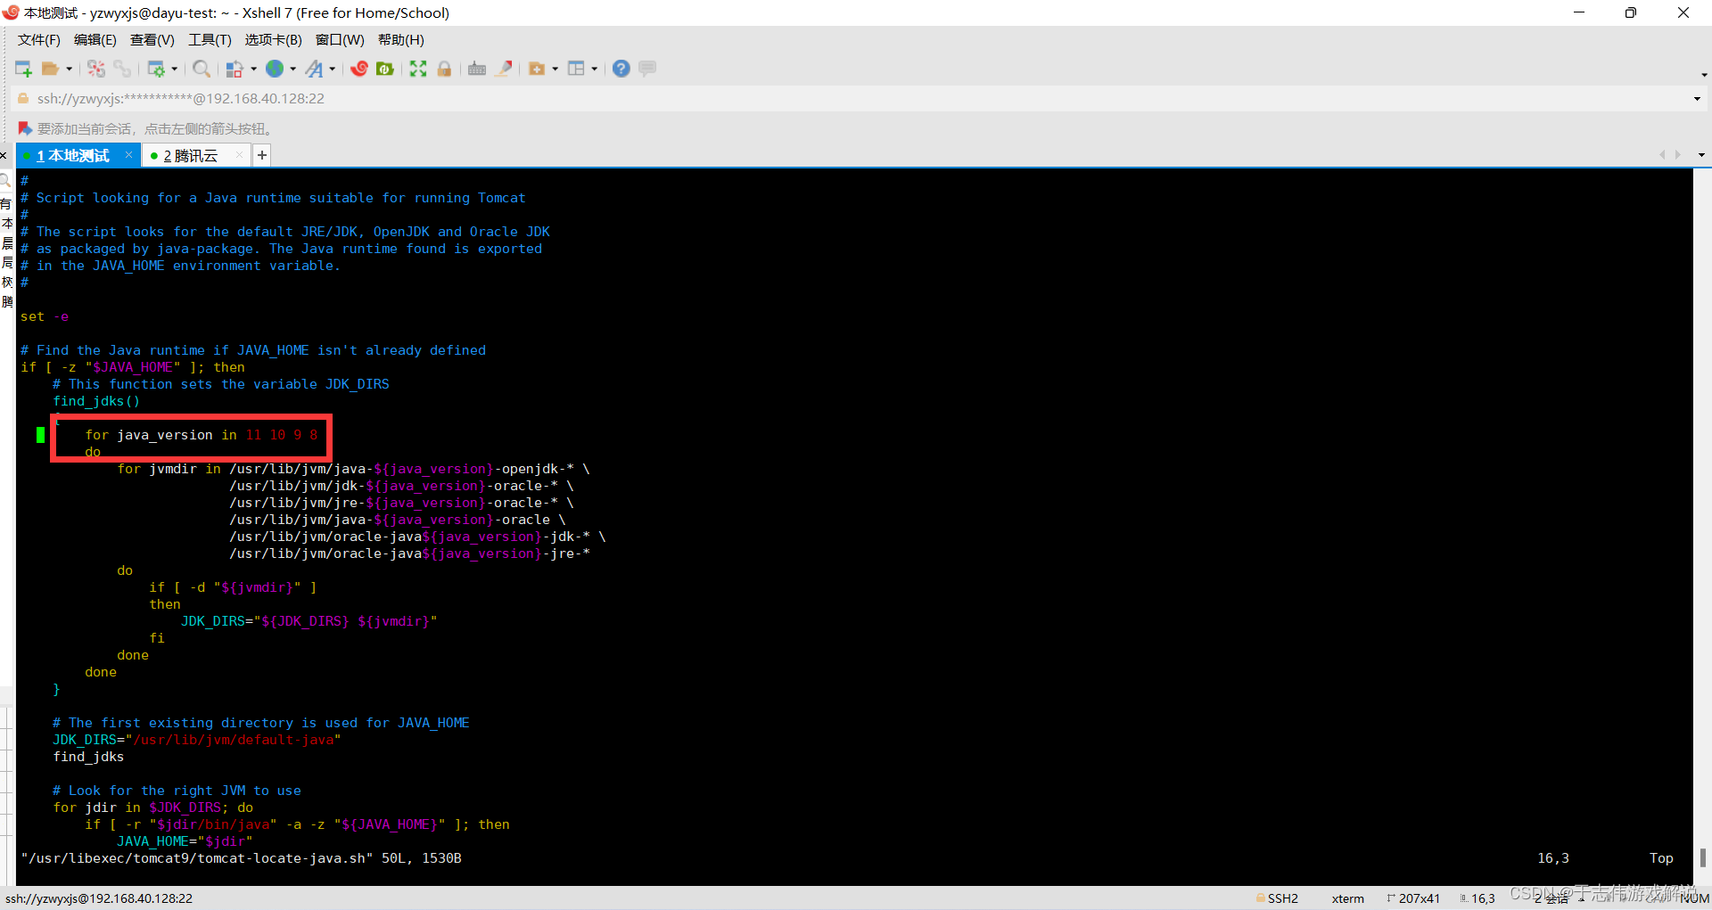The height and width of the screenshot is (910, 1712).
Task: Expand the Font dropdown arrow
Action: [332, 69]
